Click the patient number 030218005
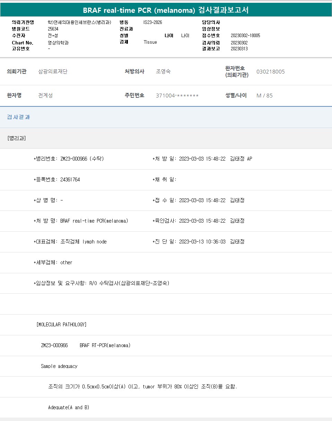 pyautogui.click(x=270, y=72)
